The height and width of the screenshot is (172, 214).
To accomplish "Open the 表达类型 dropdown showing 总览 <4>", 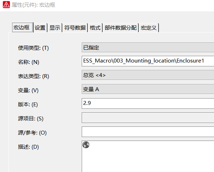I will [x=148, y=75].
